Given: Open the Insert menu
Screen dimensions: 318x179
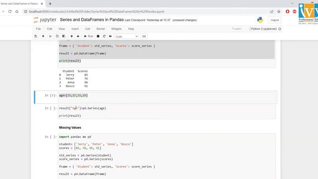Looking at the screenshot, I should [75, 29].
